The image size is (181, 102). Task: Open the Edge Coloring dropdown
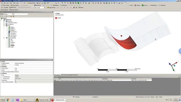(52, 8)
